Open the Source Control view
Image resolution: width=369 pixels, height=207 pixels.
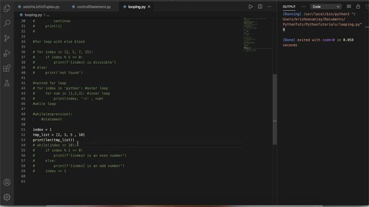[7, 38]
